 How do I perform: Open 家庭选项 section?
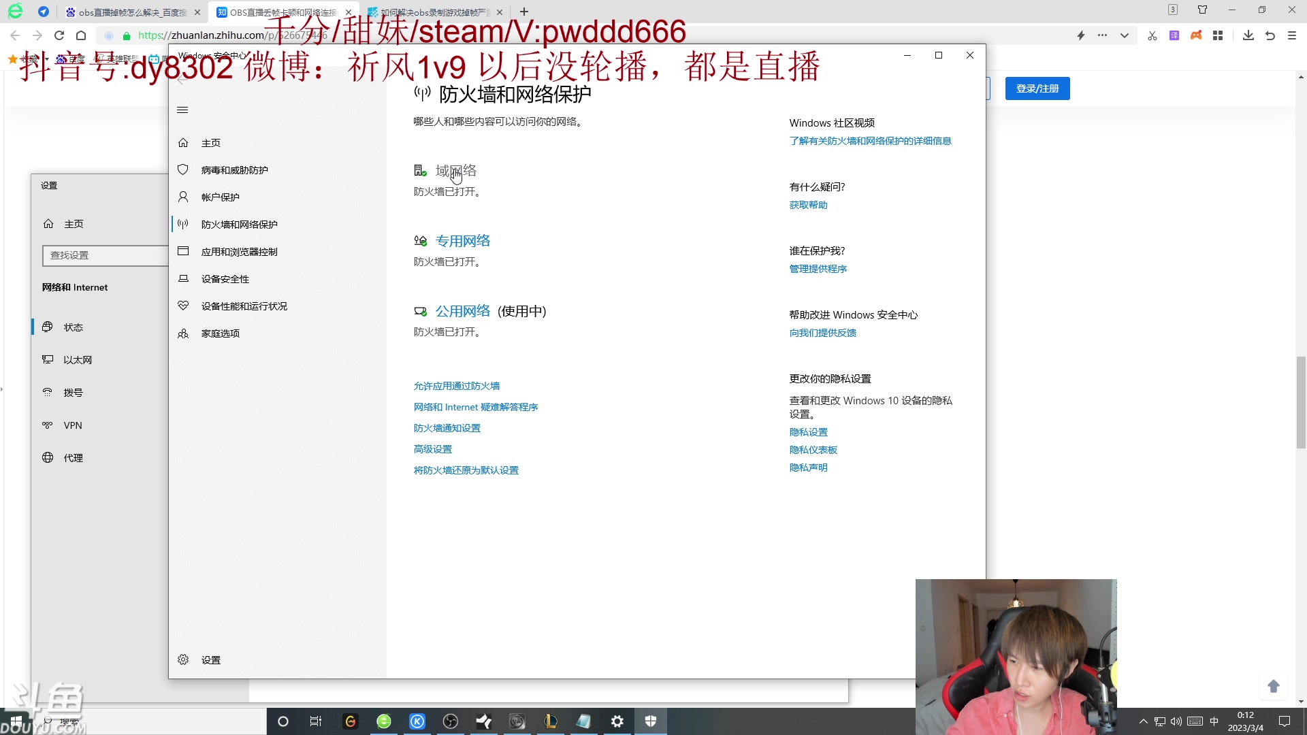[221, 333]
